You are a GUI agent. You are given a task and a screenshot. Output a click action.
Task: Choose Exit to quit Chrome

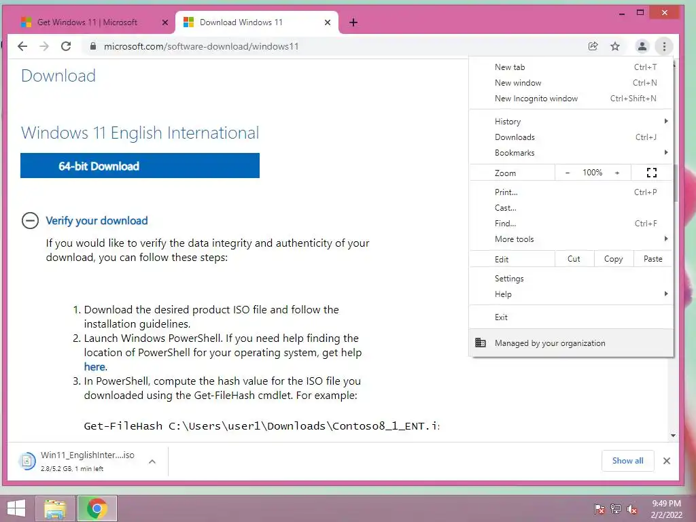(x=571, y=317)
